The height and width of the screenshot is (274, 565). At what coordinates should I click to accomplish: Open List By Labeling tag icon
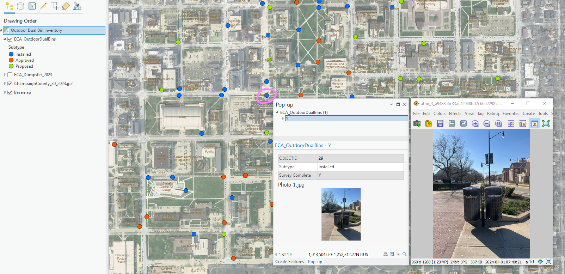[x=66, y=6]
